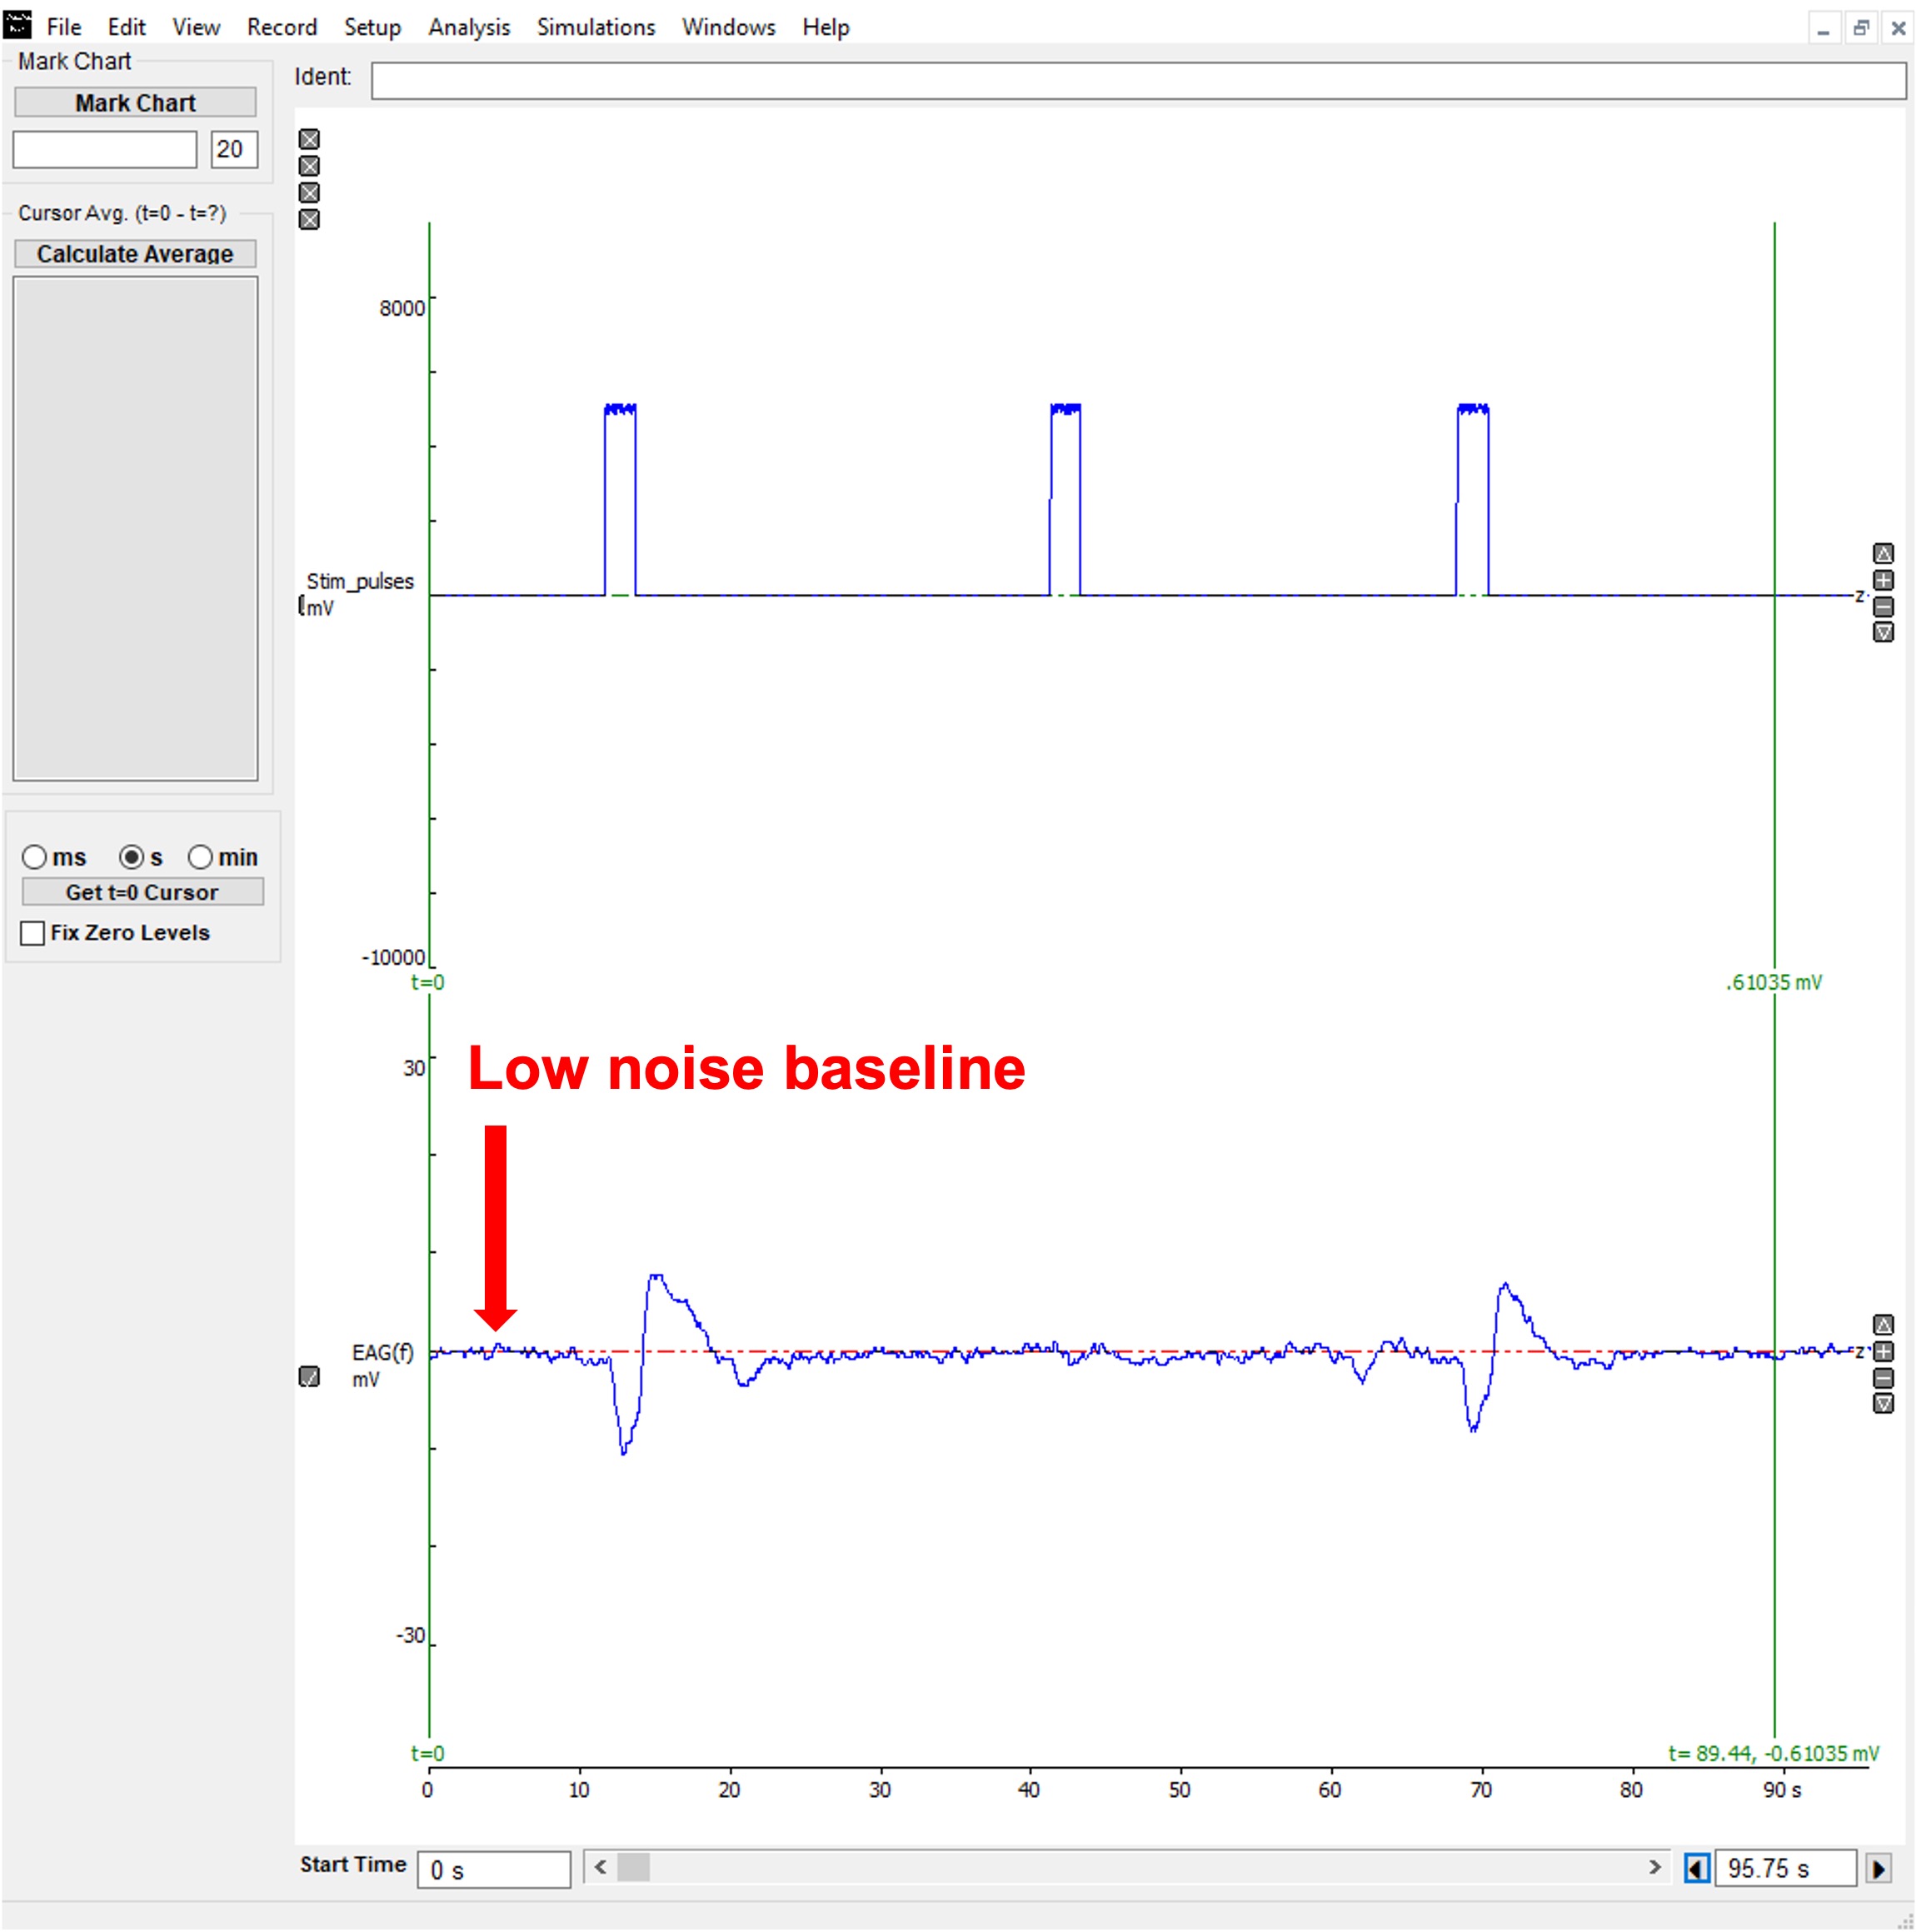Screen dimensions: 1916x1932
Task: Select the ms time unit radio button
Action: (x=35, y=857)
